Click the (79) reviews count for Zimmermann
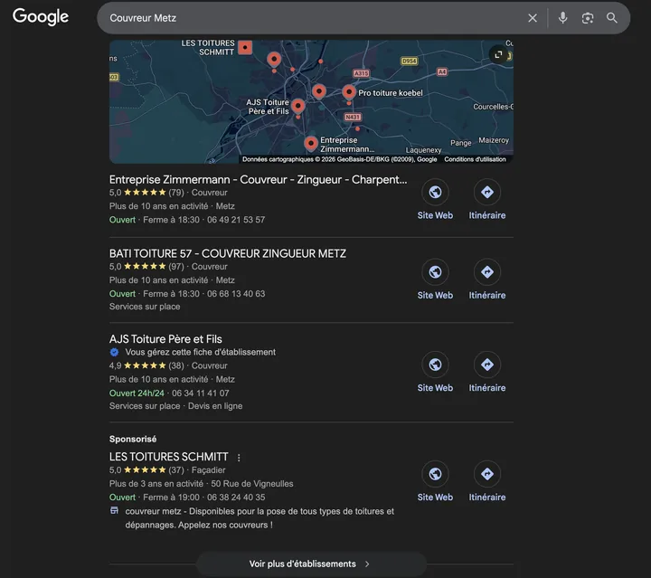 click(176, 193)
